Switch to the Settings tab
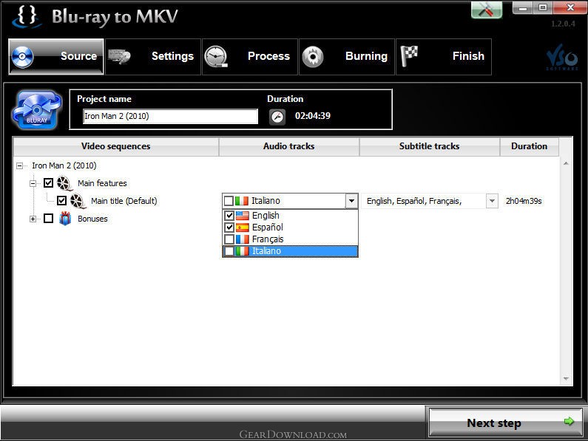The height and width of the screenshot is (441, 588). click(153, 57)
